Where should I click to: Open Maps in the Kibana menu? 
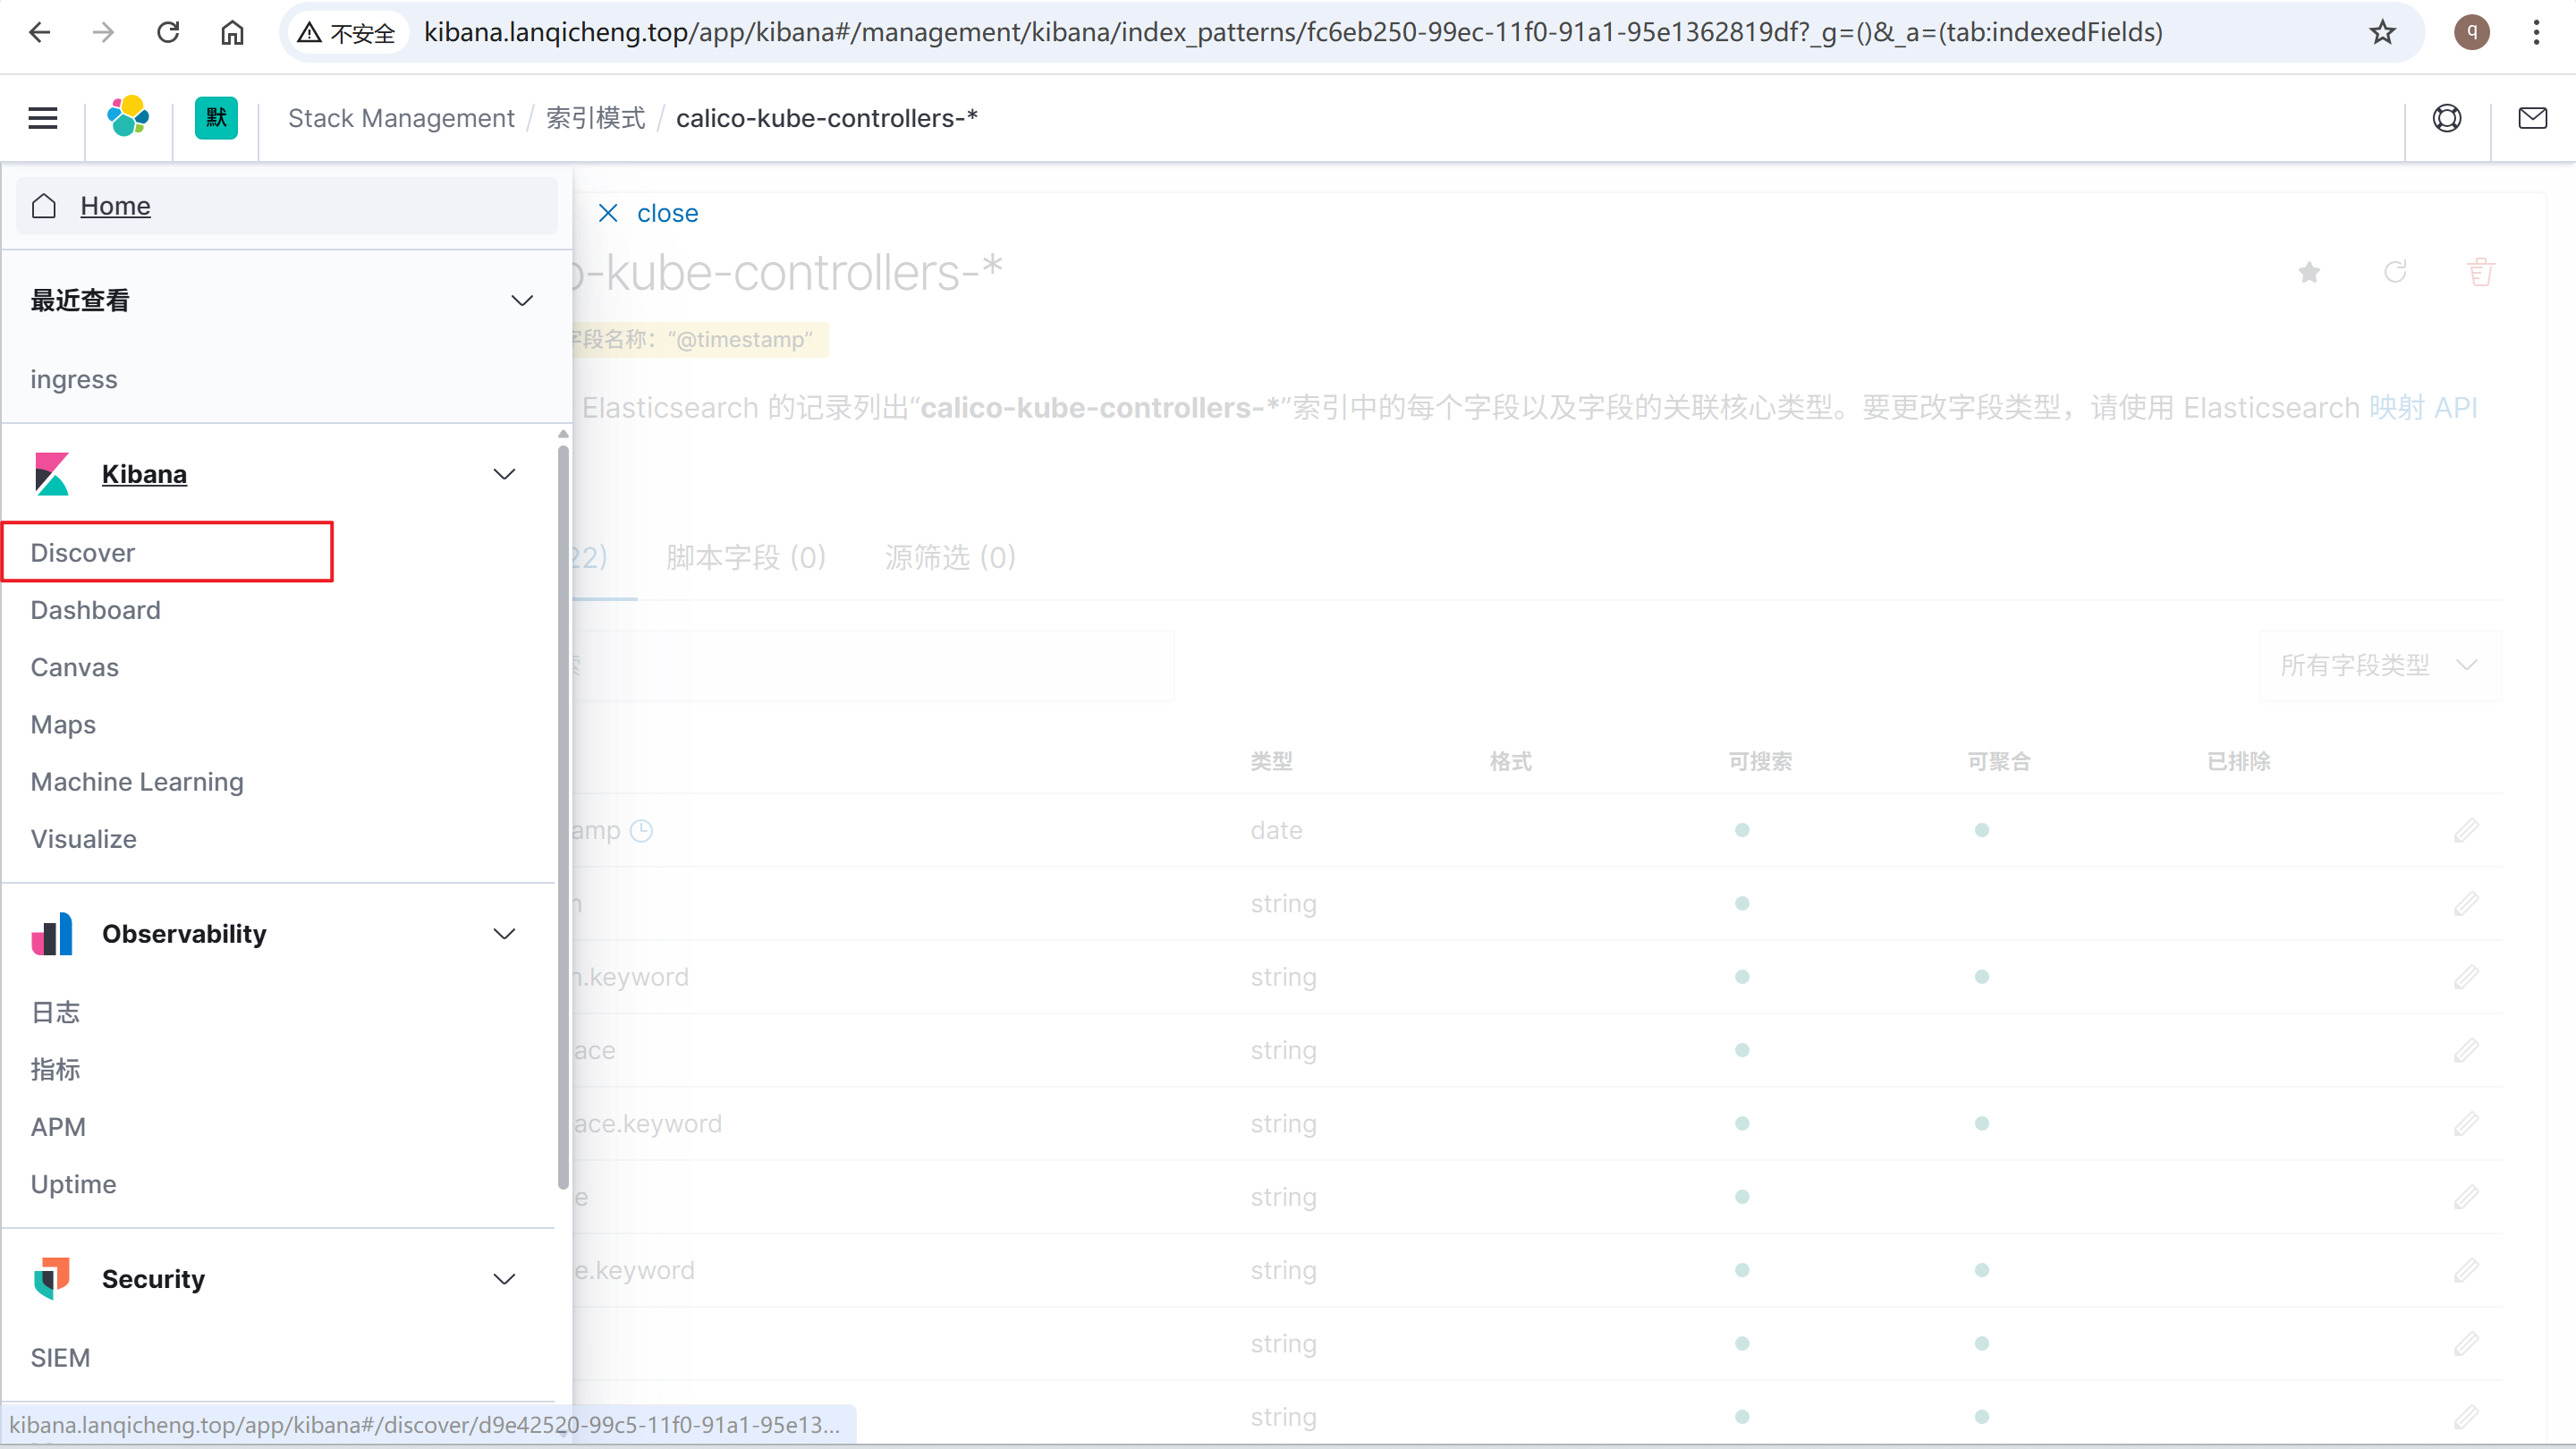[x=63, y=724]
